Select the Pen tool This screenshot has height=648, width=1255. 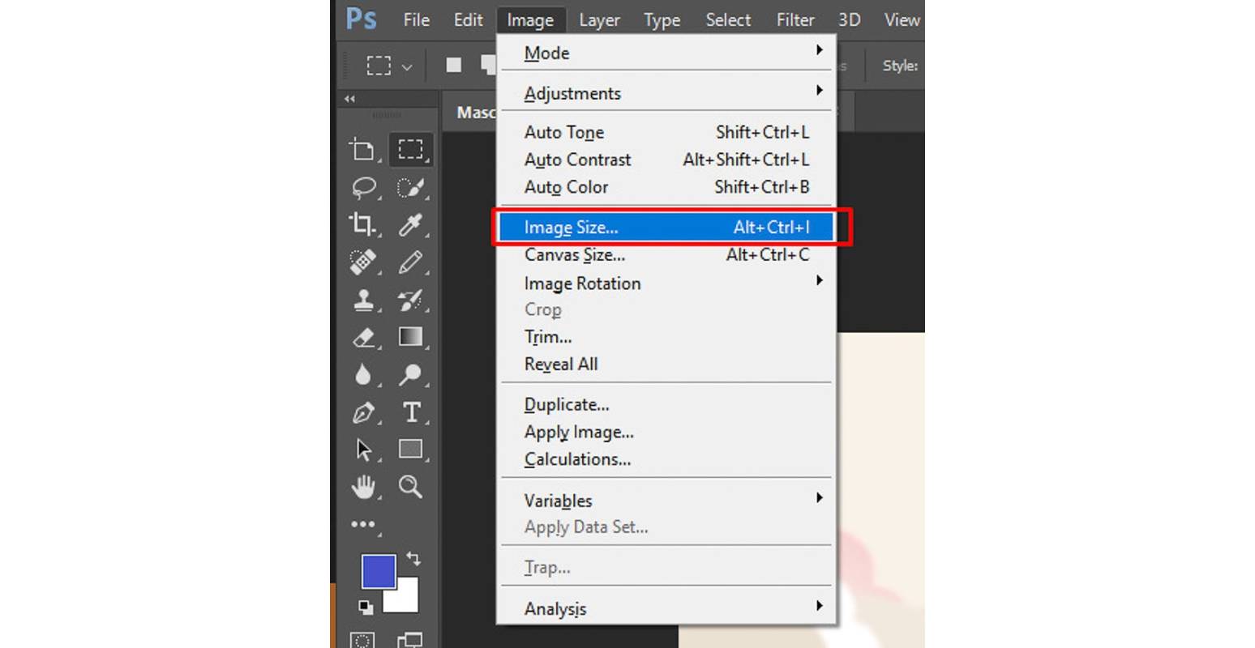click(362, 412)
